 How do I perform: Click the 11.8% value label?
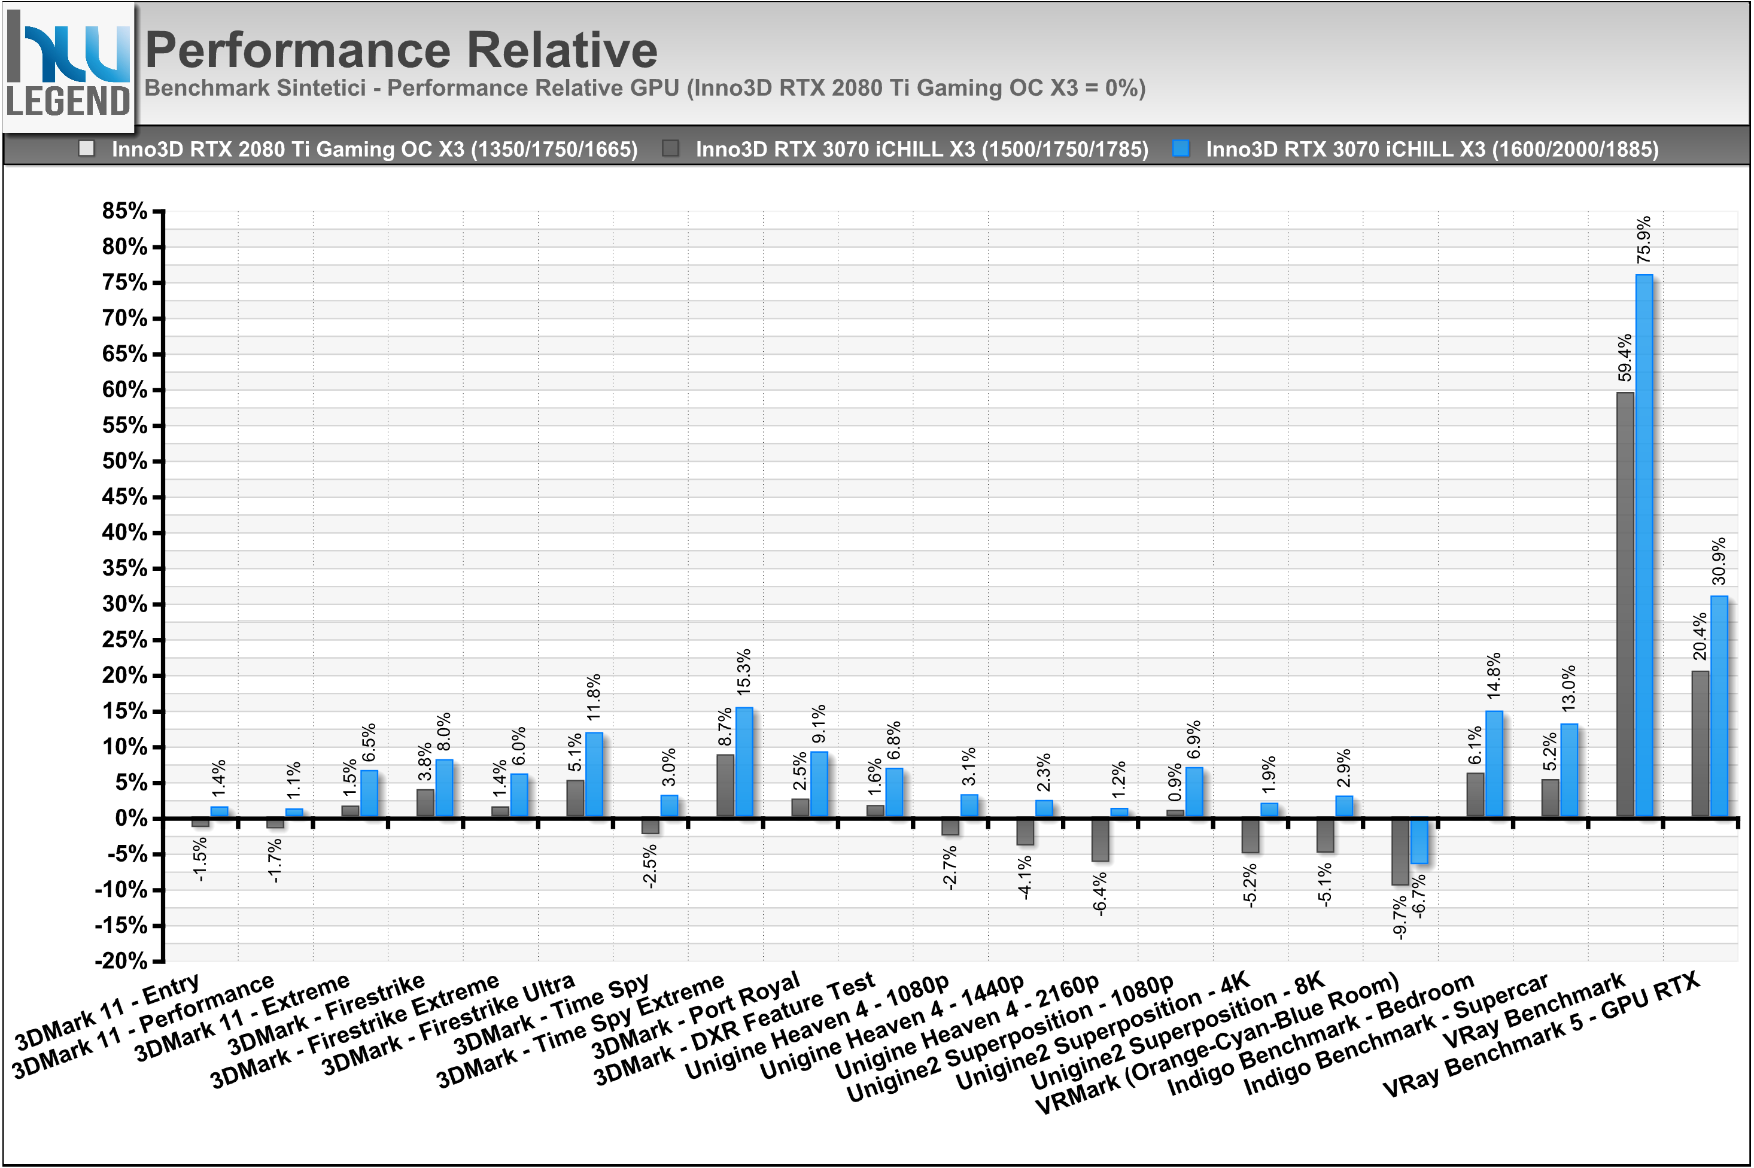click(594, 697)
